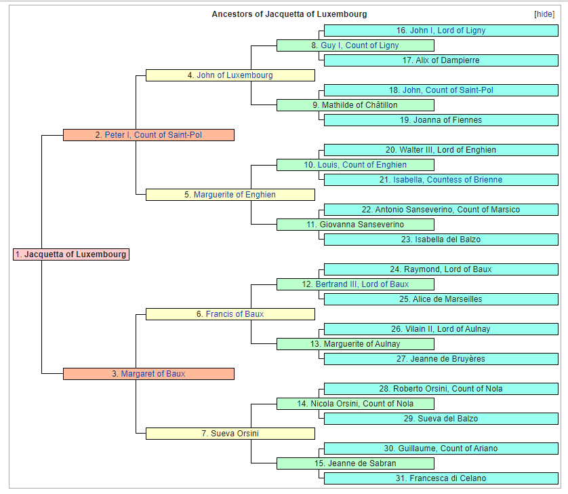Open Louis, Count of Enghien link
Image resolution: width=568 pixels, height=494 pixels.
coord(362,165)
